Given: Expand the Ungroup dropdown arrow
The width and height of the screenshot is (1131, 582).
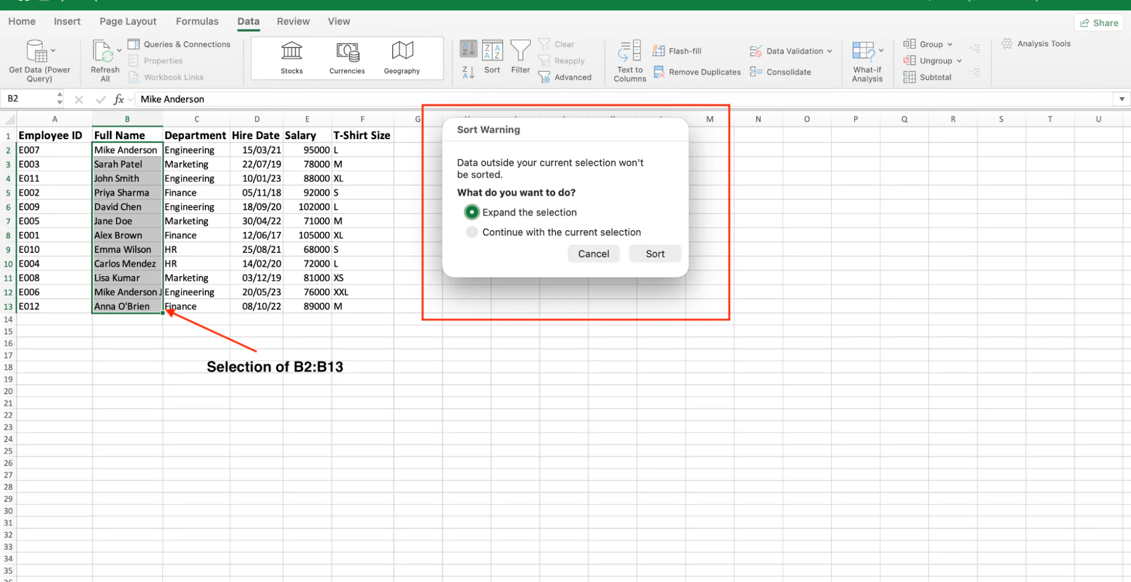Looking at the screenshot, I should point(959,61).
